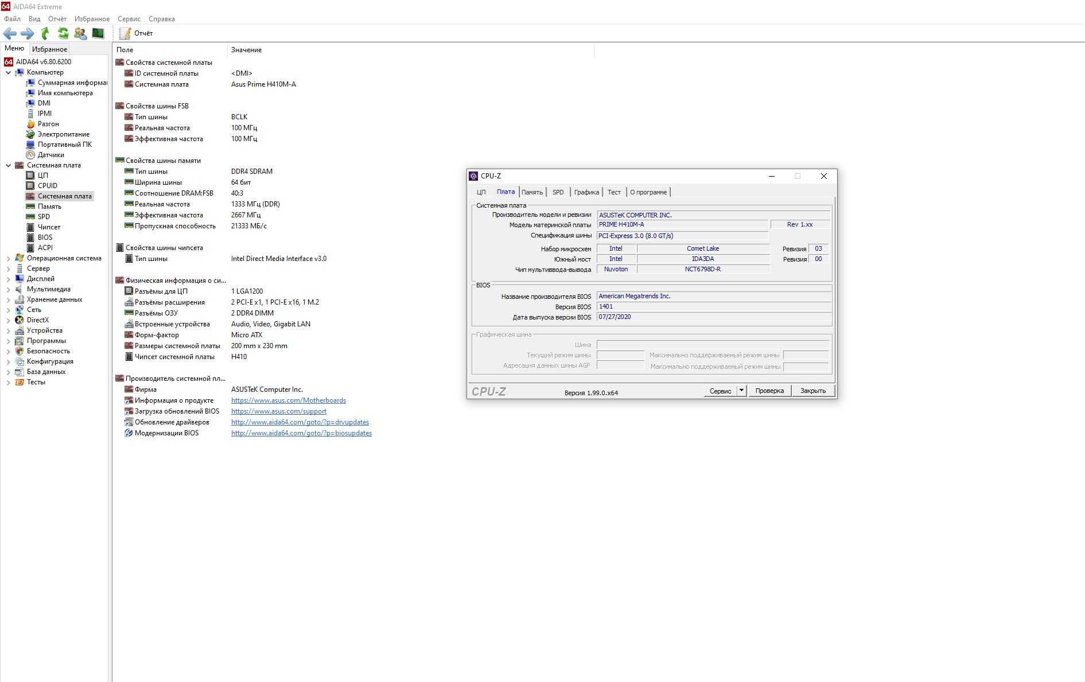Click the Back arrow toolbar icon

(10, 33)
